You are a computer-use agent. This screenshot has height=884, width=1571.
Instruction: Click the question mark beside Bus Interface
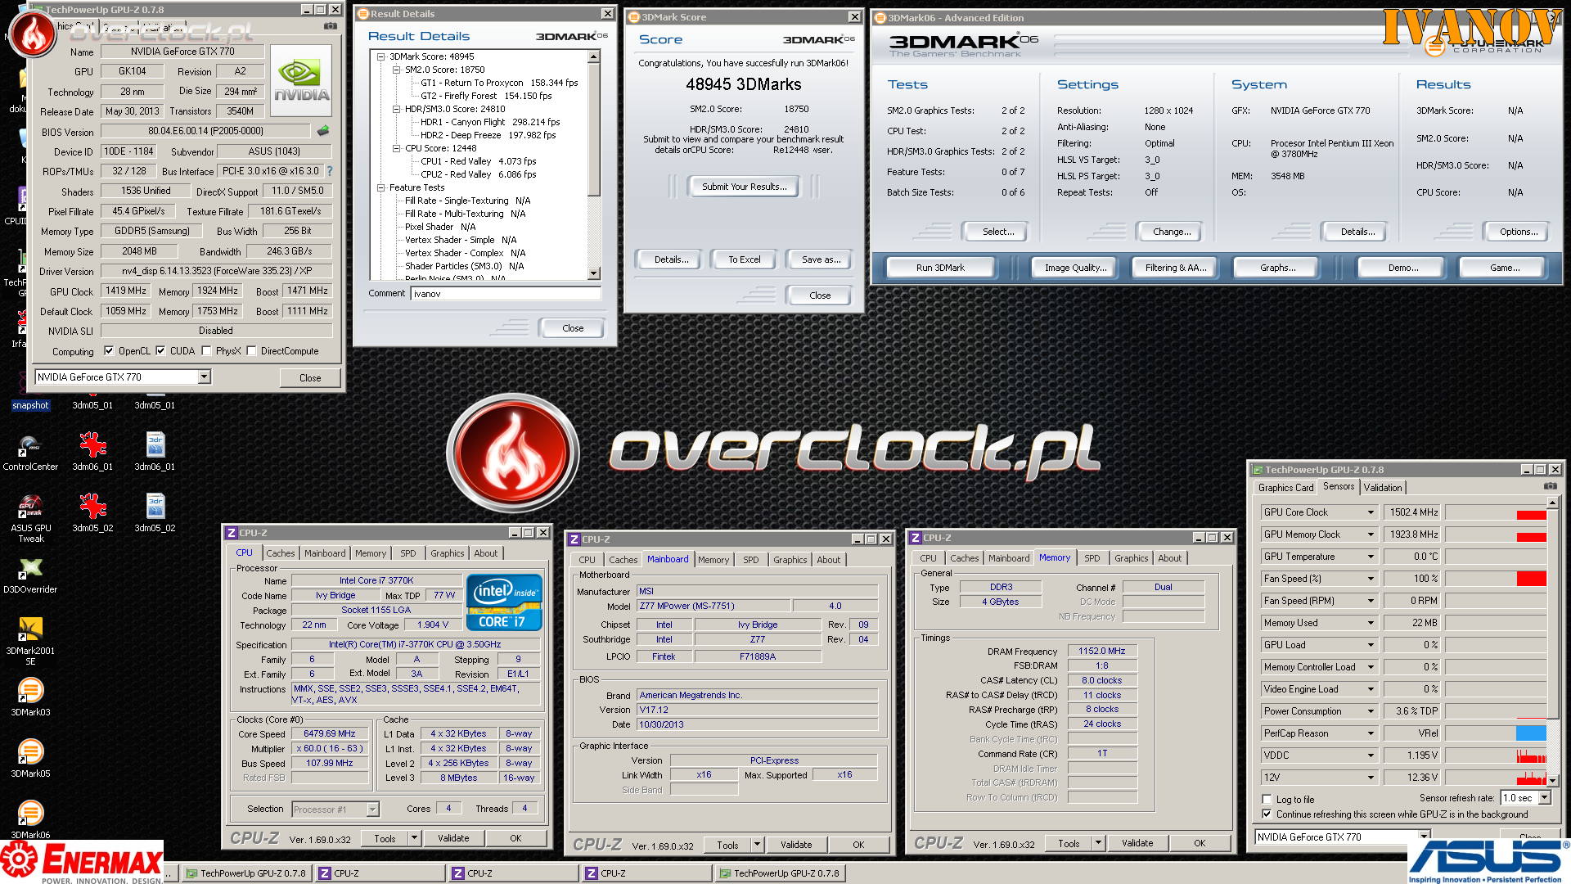pos(330,171)
